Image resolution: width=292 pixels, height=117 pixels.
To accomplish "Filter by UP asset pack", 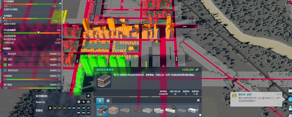I will (x=64, y=108).
